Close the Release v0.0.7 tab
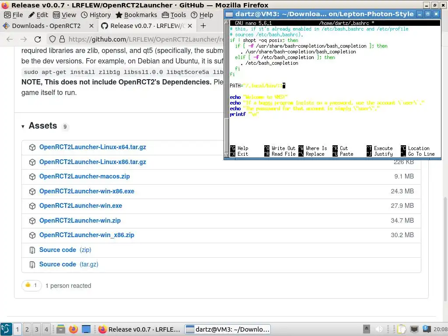448x336 pixels. coord(190,26)
